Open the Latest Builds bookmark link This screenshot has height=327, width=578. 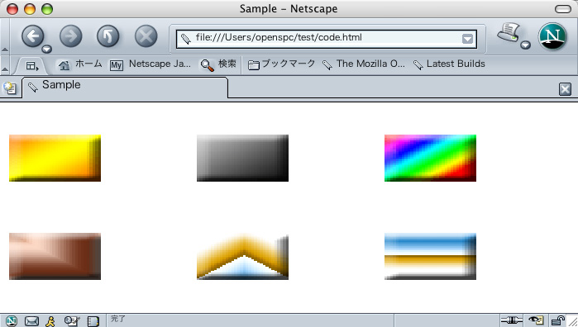coord(449,64)
